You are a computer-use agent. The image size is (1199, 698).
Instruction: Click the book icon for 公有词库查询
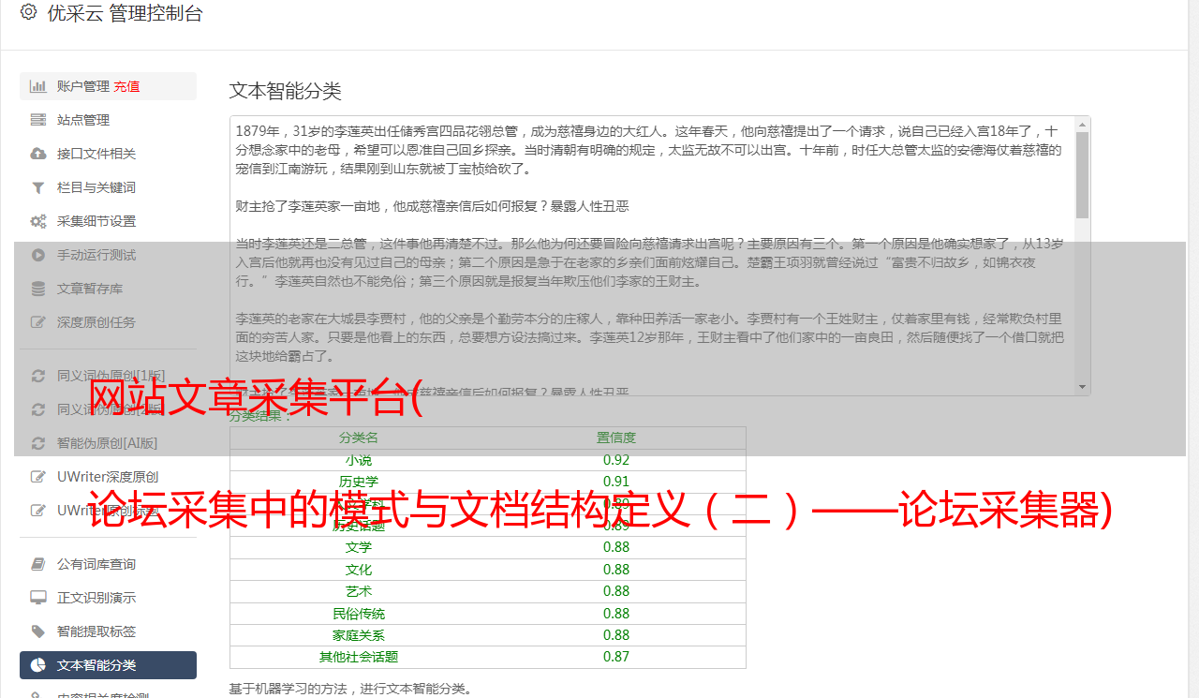(38, 564)
